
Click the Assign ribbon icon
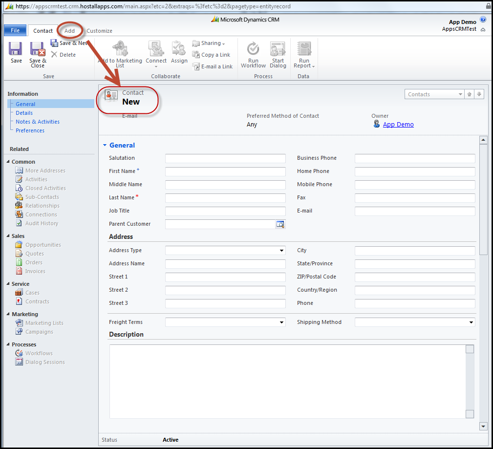[179, 49]
